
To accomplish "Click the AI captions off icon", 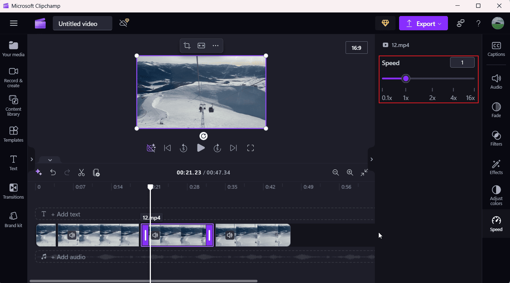I will [x=151, y=148].
